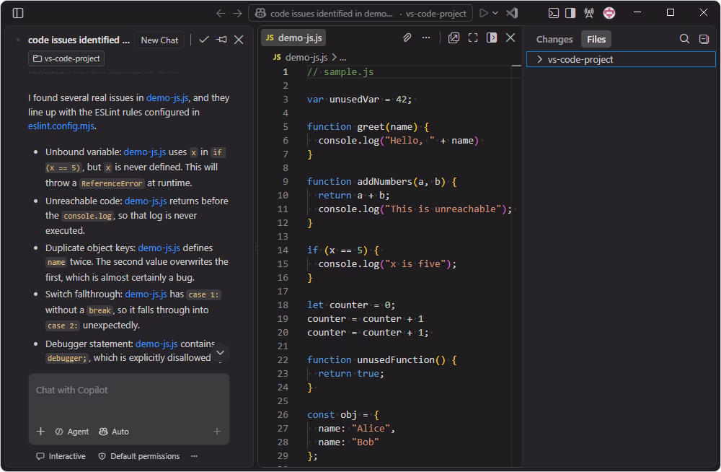Open demo-js.js link in Unbound variable bullet

pyautogui.click(x=145, y=152)
